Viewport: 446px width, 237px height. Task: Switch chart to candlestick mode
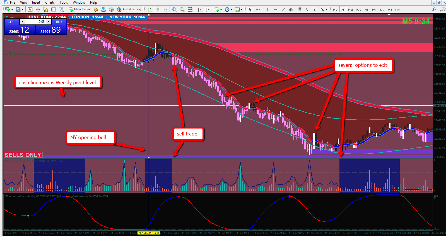(157, 9)
